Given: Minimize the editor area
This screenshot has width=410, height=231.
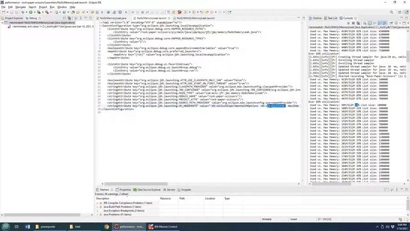Looking at the screenshot, I should click(299, 18).
